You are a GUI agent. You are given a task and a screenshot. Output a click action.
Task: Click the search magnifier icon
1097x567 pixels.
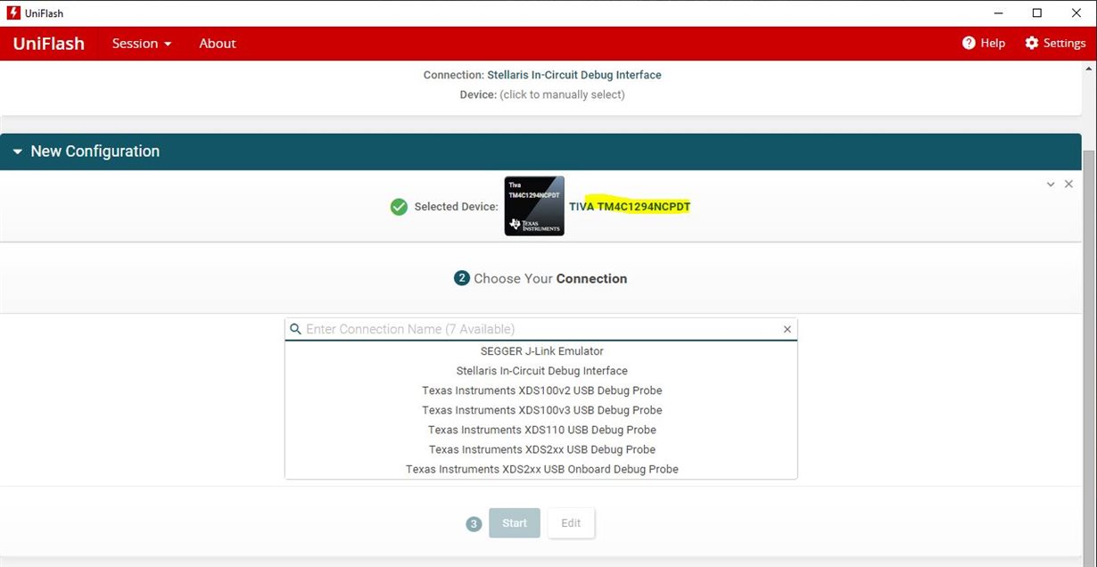point(296,329)
